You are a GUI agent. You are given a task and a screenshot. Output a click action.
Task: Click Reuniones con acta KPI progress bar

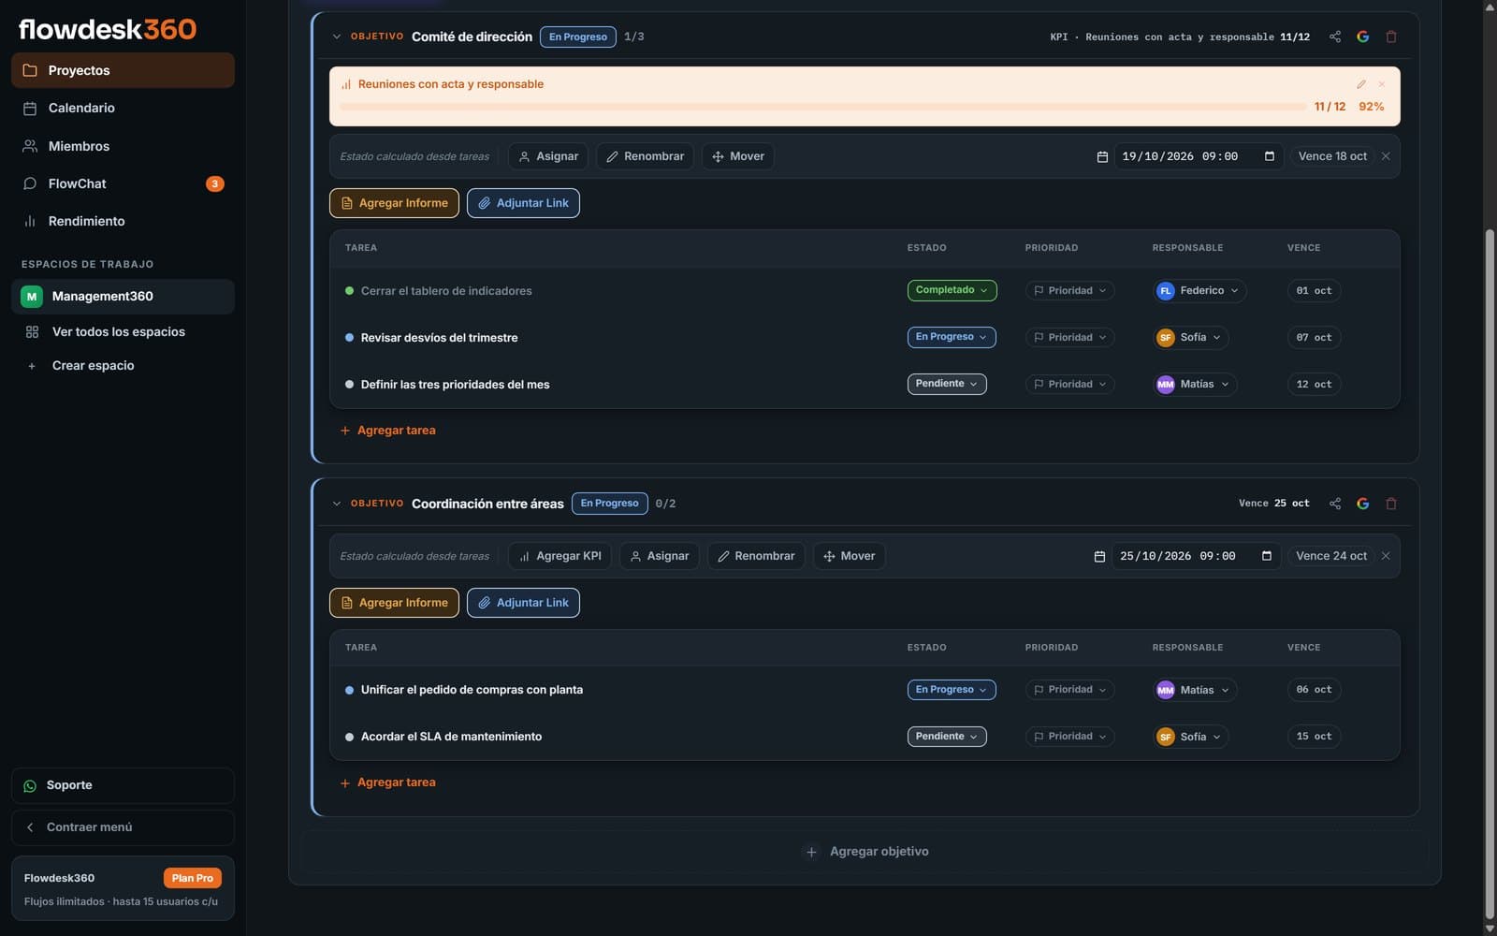click(x=822, y=107)
